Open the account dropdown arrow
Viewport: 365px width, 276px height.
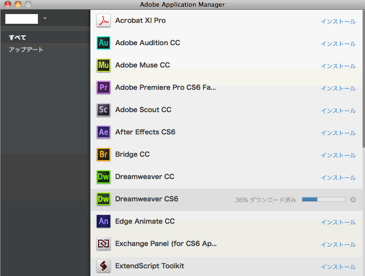45,18
